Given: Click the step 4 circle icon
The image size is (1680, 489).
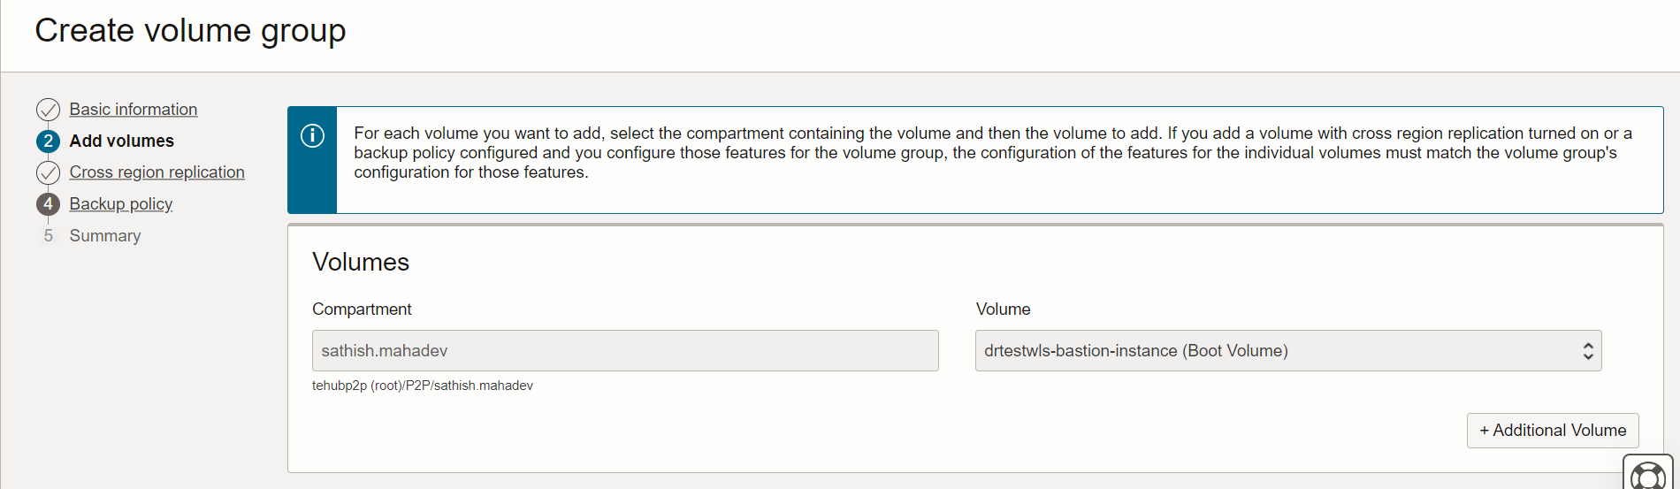Looking at the screenshot, I should (x=48, y=204).
